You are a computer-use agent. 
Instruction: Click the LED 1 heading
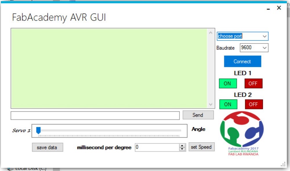pyautogui.click(x=242, y=73)
